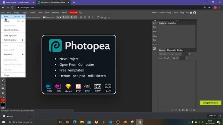The height and width of the screenshot is (125, 223).
Task: Open the 1x scale dropdown
Action: pos(59,17)
